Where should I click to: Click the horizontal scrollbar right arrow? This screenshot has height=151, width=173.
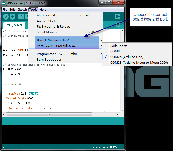coord(118,115)
